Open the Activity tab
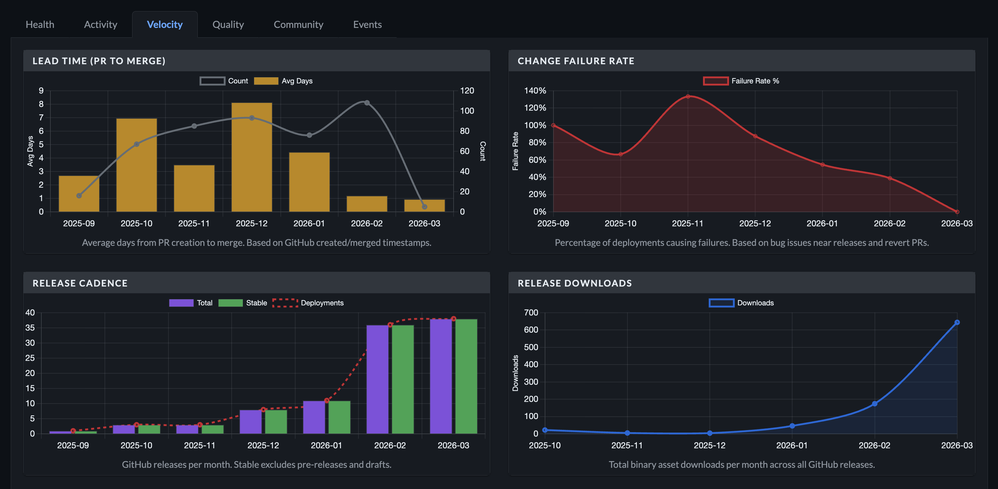Viewport: 998px width, 489px height. click(100, 24)
